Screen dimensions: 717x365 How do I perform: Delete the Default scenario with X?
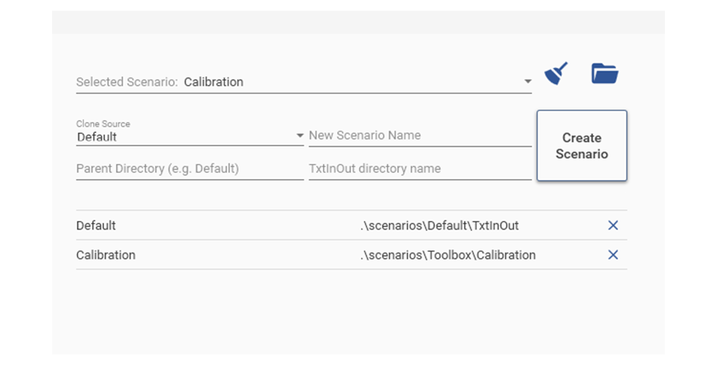pos(613,225)
